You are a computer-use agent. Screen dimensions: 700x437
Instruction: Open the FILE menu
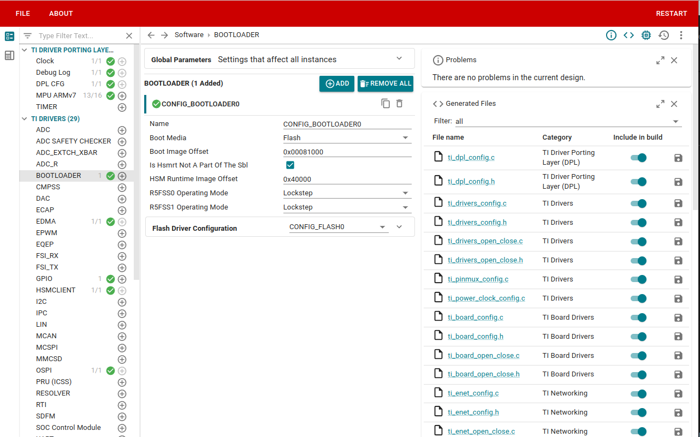(x=23, y=14)
